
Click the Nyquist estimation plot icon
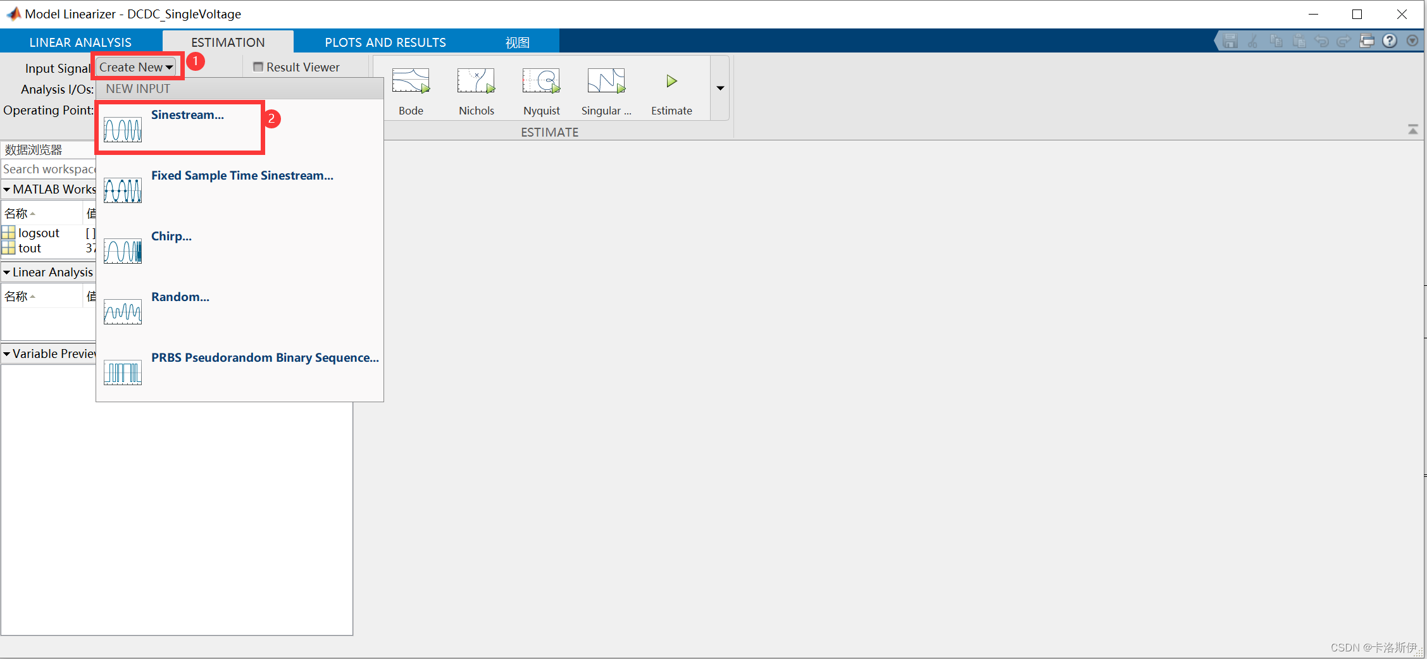tap(541, 81)
